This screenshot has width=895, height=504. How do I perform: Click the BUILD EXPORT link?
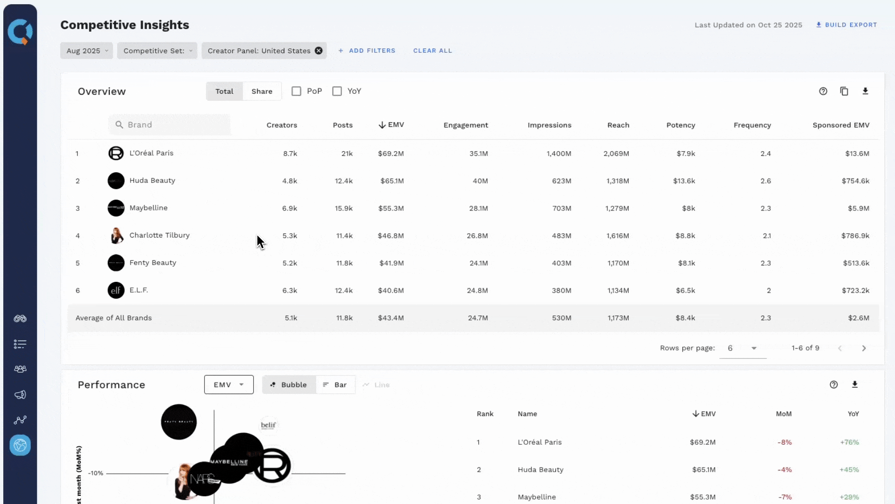(847, 25)
